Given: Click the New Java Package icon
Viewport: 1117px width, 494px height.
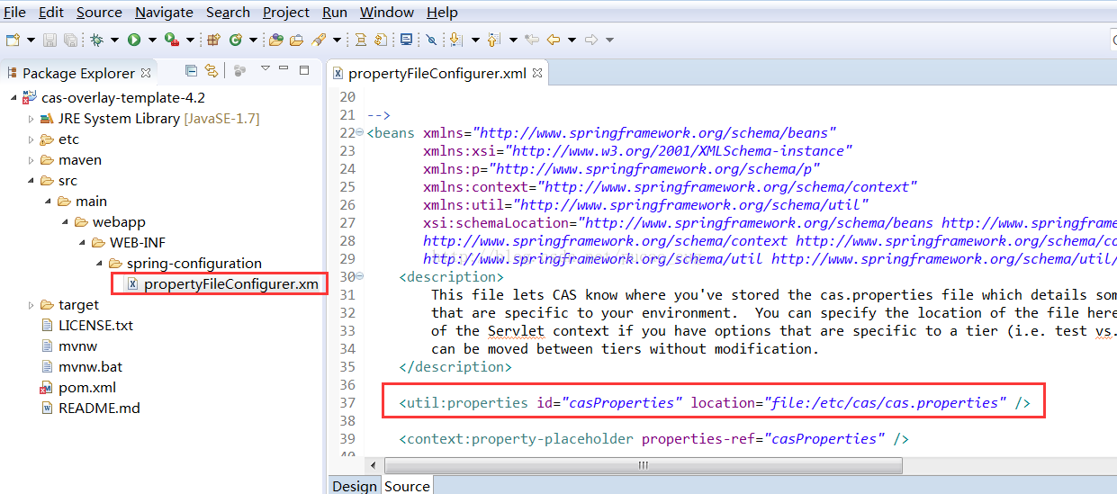Looking at the screenshot, I should tap(214, 40).
